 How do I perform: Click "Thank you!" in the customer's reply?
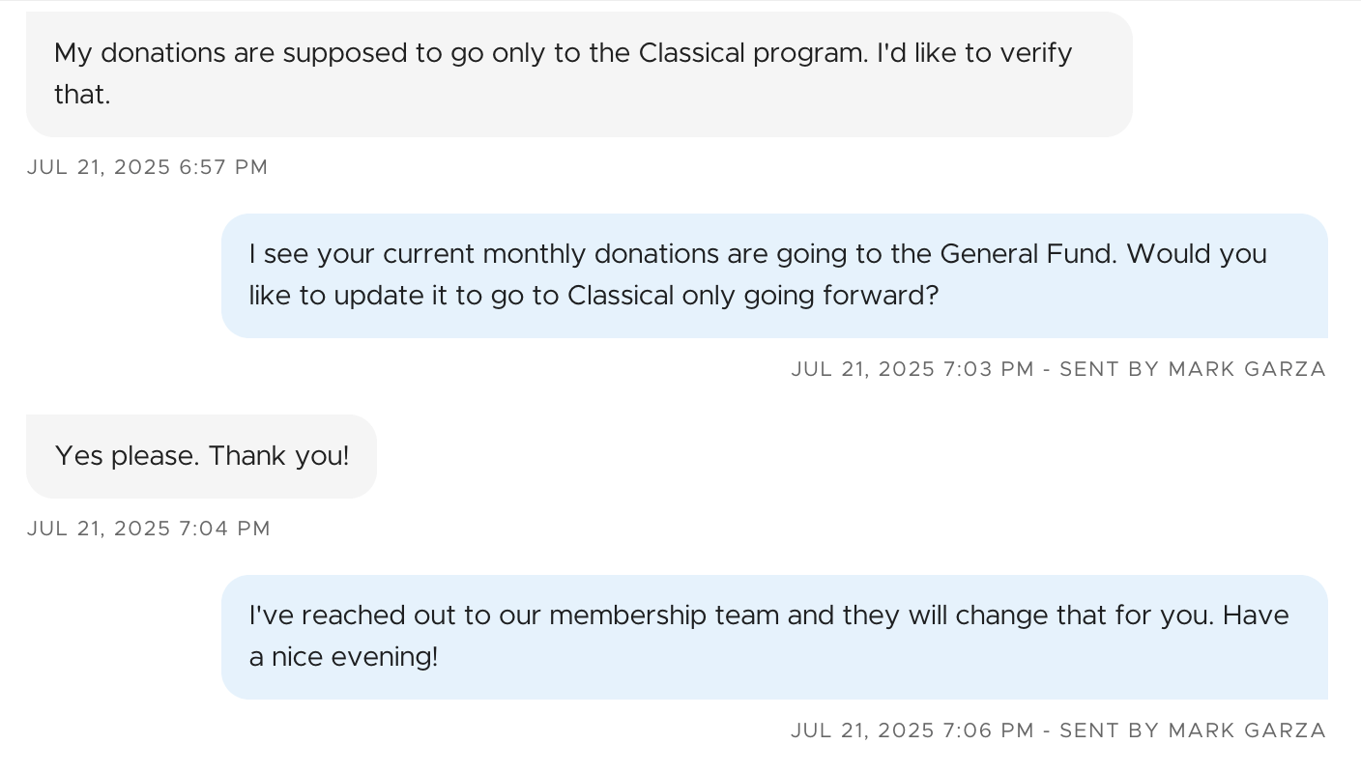point(278,456)
